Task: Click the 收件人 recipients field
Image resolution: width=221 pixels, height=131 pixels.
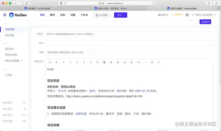Action: pyautogui.click(x=129, y=34)
